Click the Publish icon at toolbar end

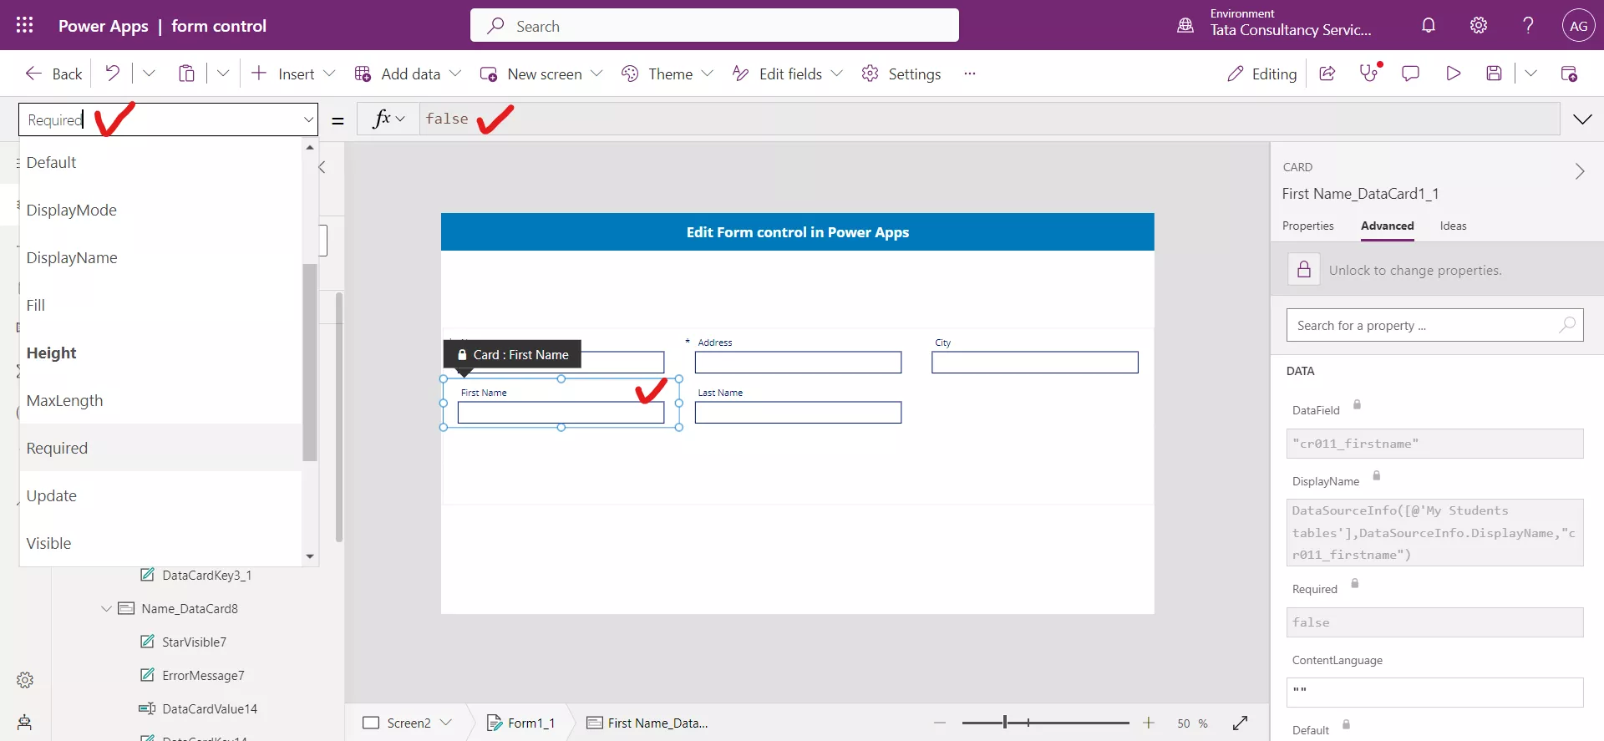pos(1569,74)
